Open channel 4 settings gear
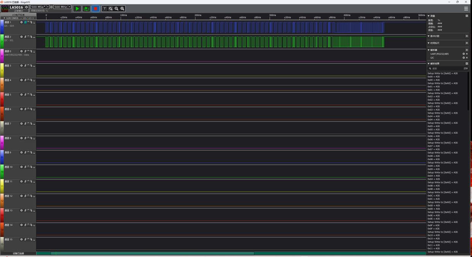Viewport: 472px width, 257px height. tap(21, 80)
